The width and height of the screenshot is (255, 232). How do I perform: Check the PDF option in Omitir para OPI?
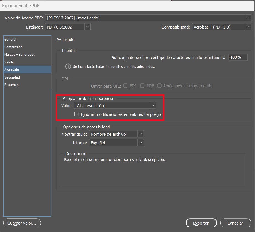click(142, 86)
